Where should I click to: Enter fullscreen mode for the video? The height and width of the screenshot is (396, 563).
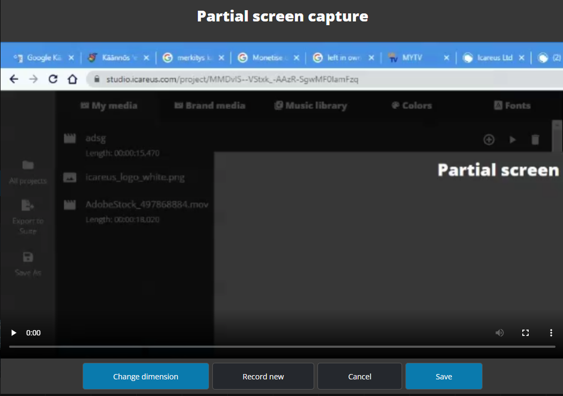(x=525, y=333)
